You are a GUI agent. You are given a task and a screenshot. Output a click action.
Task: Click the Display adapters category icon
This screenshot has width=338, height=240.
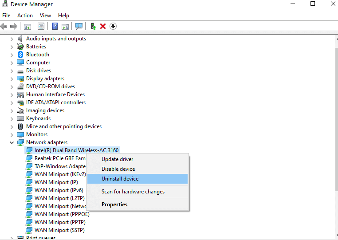click(20, 79)
